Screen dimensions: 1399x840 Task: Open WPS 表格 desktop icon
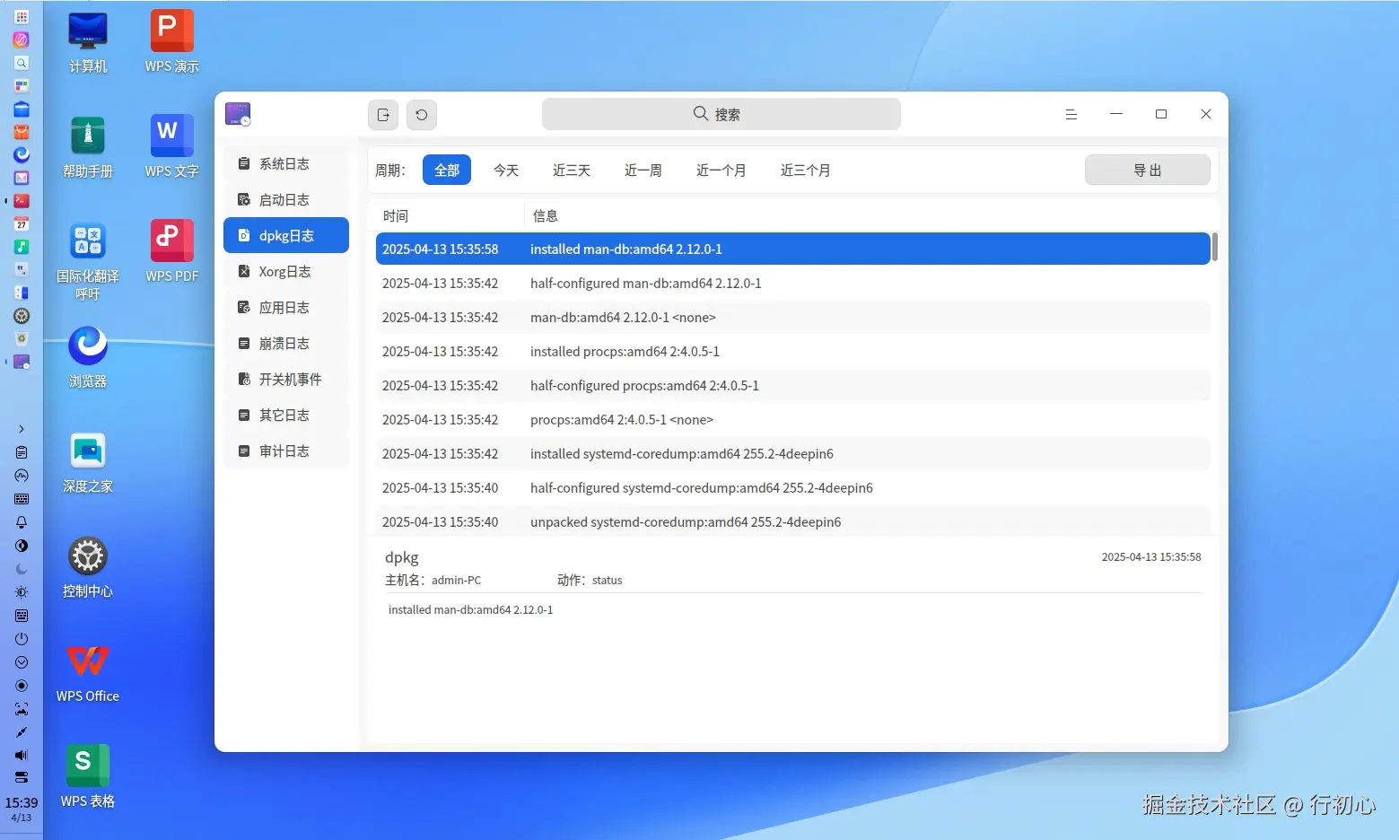point(88,777)
